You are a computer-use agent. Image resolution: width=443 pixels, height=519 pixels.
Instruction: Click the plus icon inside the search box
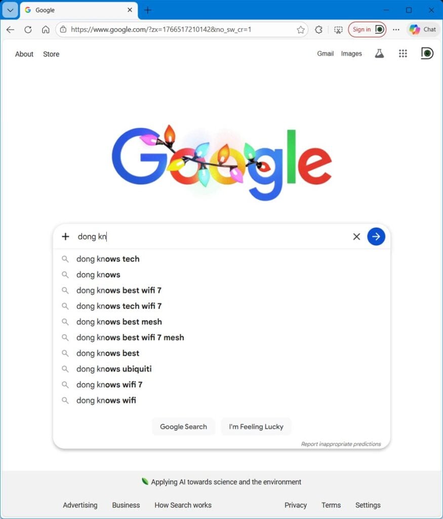pos(65,236)
